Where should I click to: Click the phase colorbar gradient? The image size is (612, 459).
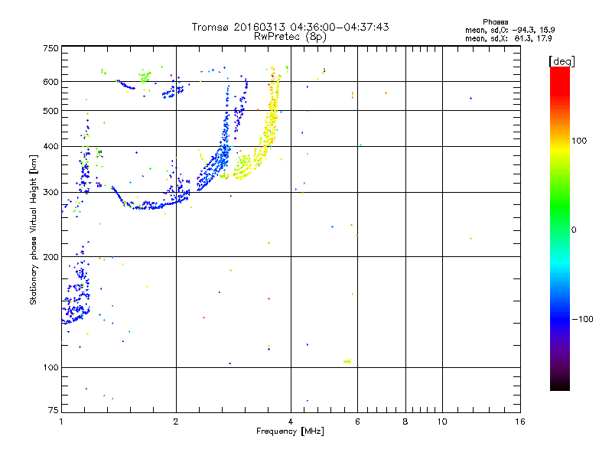coord(560,228)
